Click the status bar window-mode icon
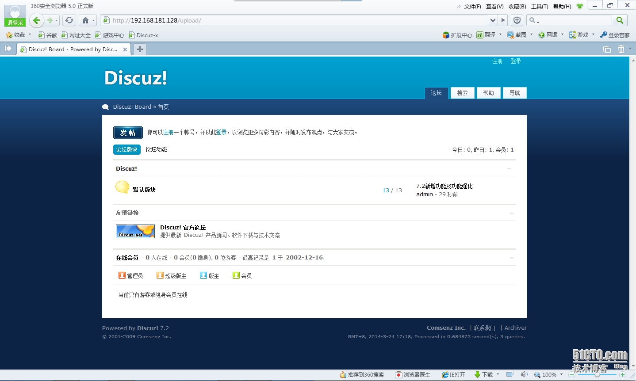Image resolution: width=636 pixels, height=381 pixels. pos(510,374)
